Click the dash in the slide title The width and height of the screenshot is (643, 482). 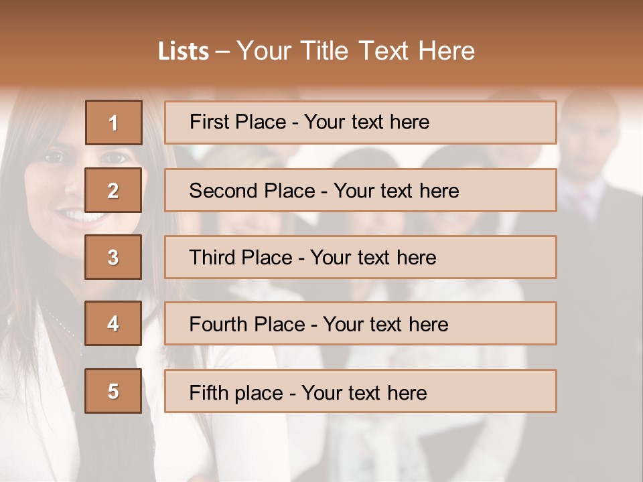click(222, 51)
